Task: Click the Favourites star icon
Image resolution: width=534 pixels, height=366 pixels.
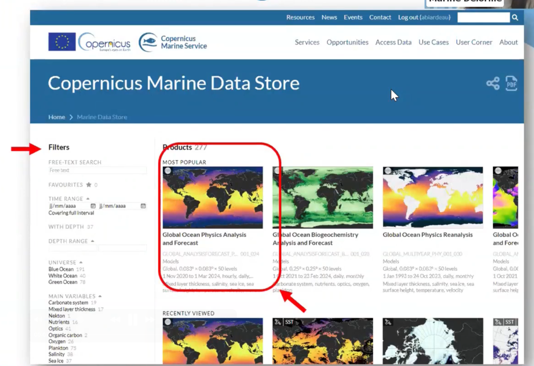Action: coord(89,185)
